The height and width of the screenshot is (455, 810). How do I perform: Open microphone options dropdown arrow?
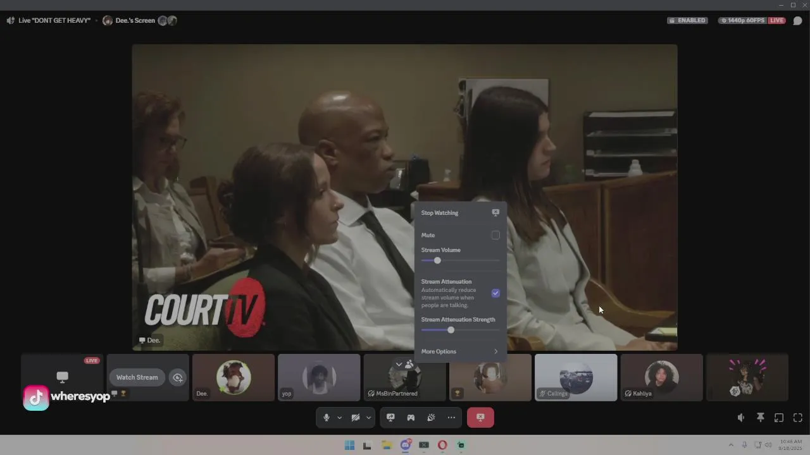click(340, 418)
